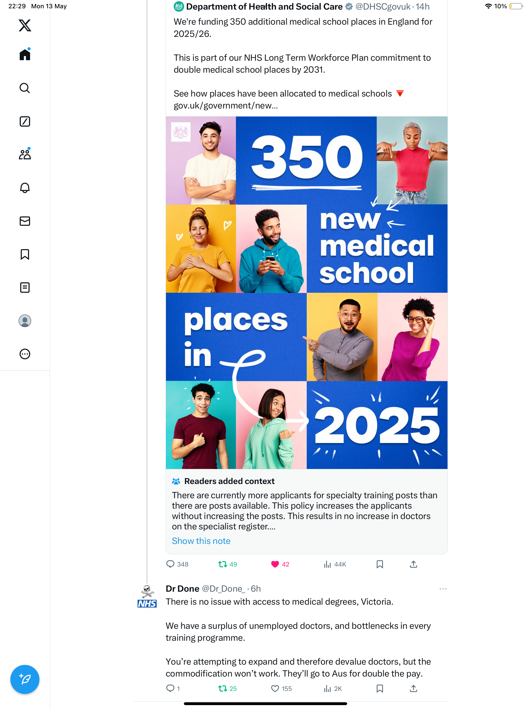Compose a new post
The width and height of the screenshot is (531, 709).
pos(25,679)
